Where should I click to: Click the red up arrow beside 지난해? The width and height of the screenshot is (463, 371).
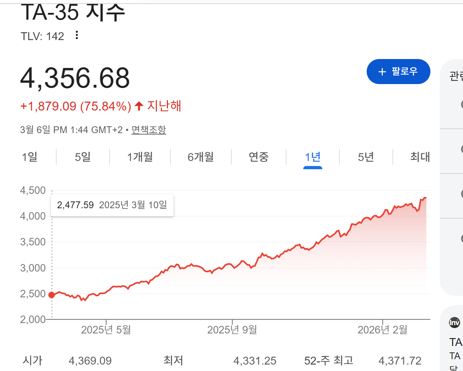pos(139,106)
